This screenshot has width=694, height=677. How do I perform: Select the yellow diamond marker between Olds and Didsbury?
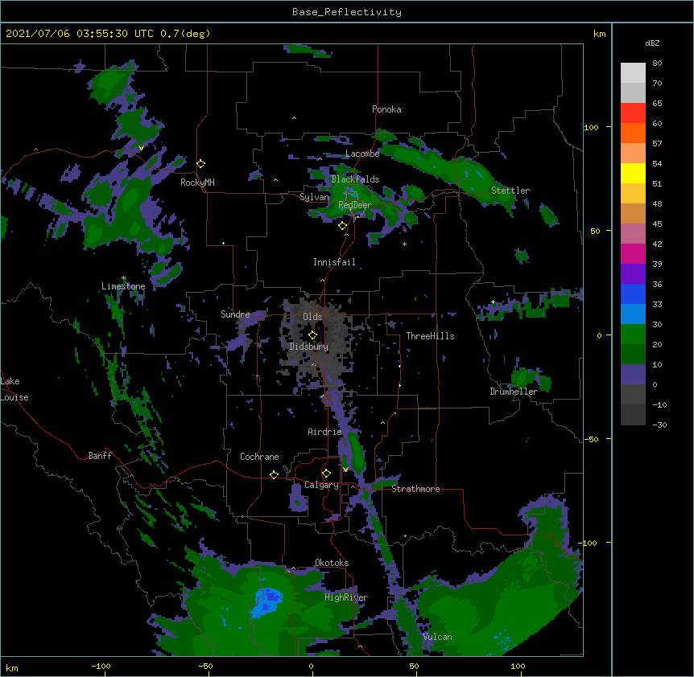(x=312, y=335)
